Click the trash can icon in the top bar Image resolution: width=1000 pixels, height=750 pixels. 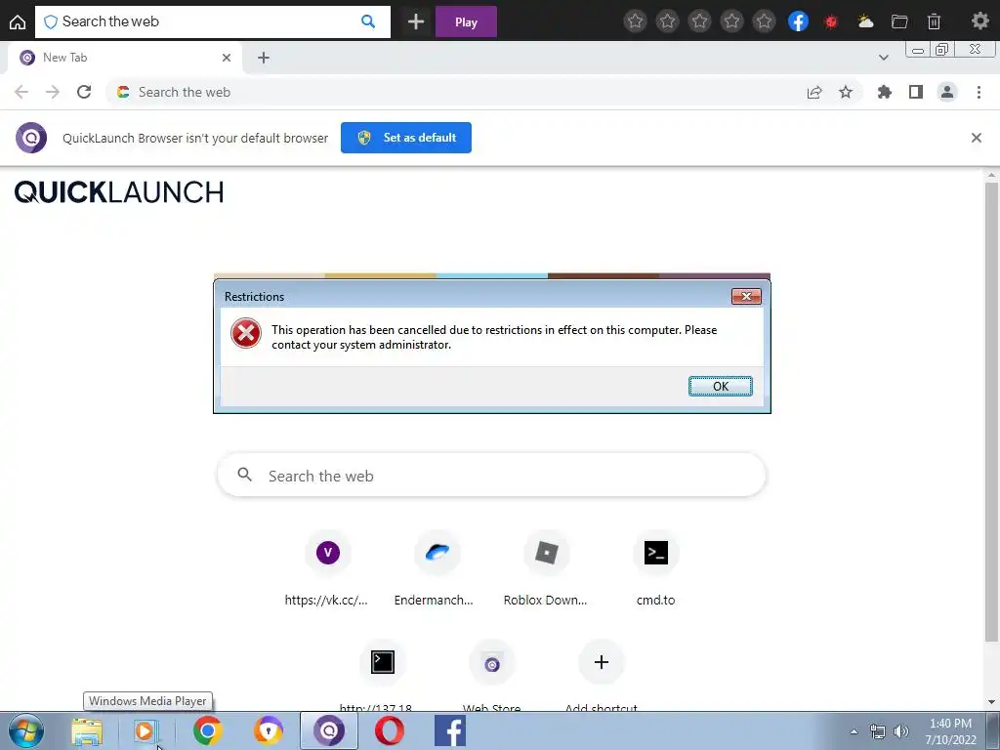[934, 21]
